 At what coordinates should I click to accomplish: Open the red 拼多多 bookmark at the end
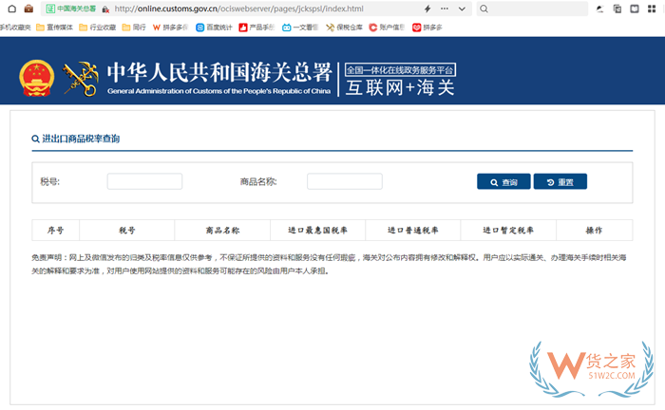[x=427, y=28]
